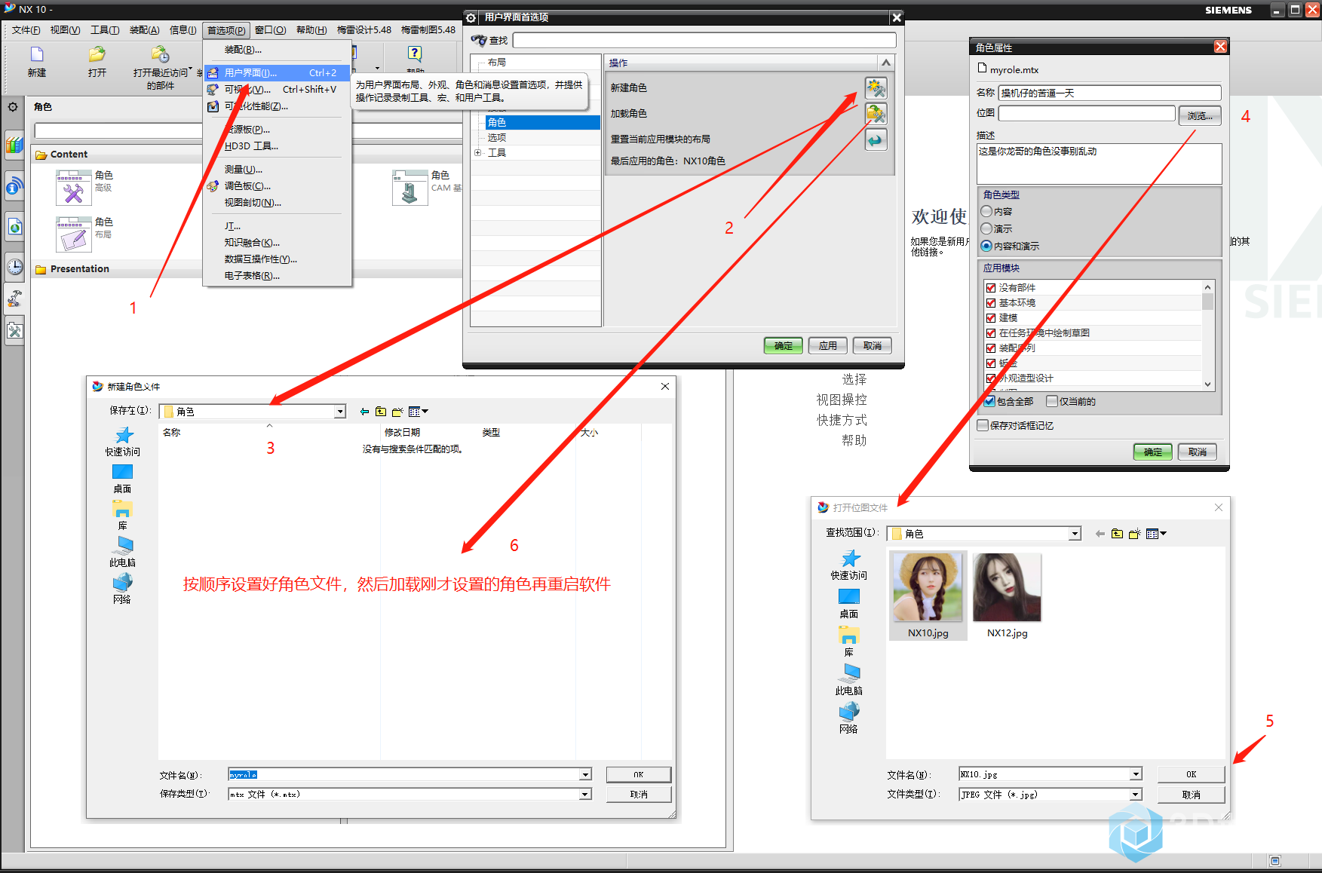Click up-one-level folder icon in 新建角色文件 dialog

381,412
